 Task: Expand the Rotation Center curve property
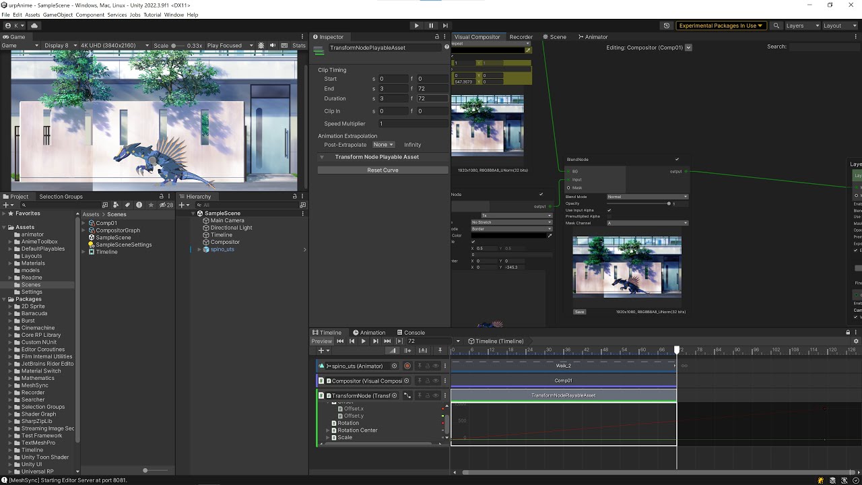click(x=328, y=430)
